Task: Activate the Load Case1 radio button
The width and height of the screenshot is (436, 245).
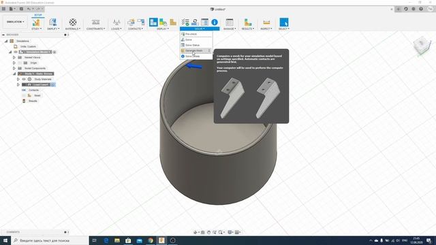Action: click(52, 84)
